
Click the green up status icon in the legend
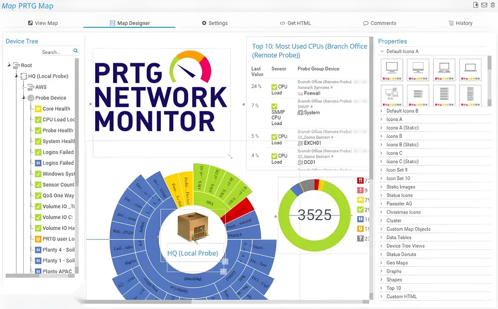click(360, 209)
